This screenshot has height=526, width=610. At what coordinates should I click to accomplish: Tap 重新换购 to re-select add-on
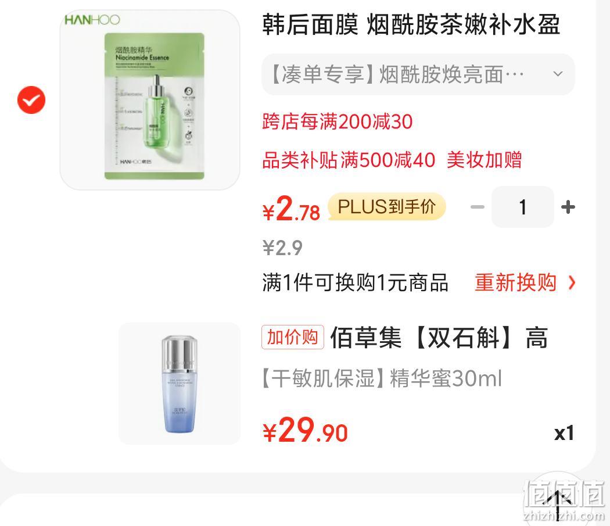tap(515, 282)
